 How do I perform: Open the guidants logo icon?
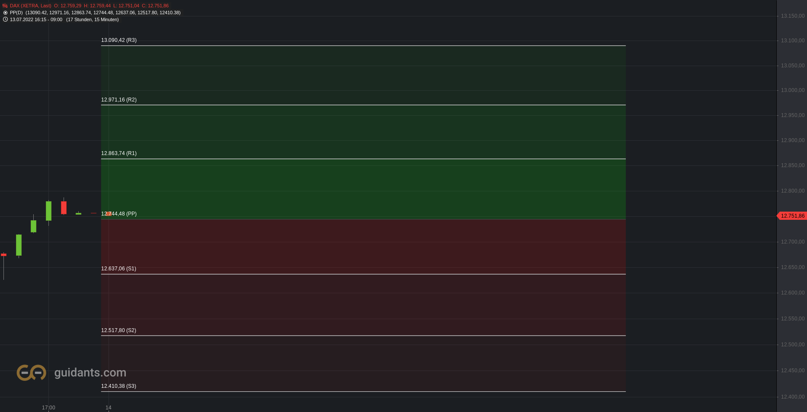coord(32,372)
